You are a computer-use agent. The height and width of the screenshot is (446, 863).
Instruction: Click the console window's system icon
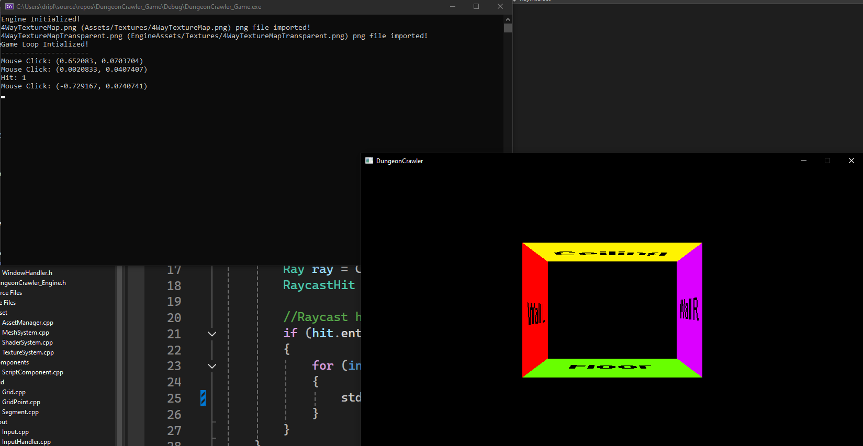(x=9, y=6)
